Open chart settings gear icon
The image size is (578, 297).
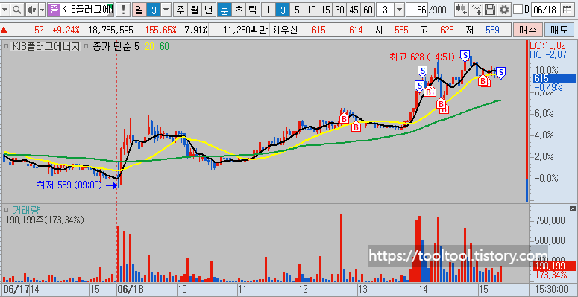click(x=504, y=10)
